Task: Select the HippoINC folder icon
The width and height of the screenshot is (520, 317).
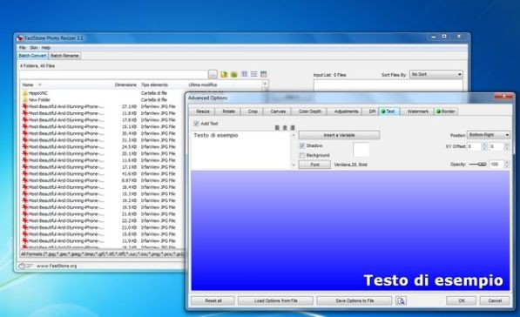Action: pyautogui.click(x=25, y=93)
